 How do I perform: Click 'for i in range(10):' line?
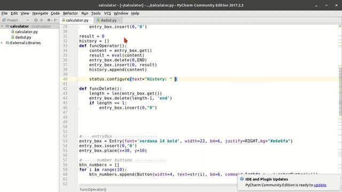tap(103, 170)
